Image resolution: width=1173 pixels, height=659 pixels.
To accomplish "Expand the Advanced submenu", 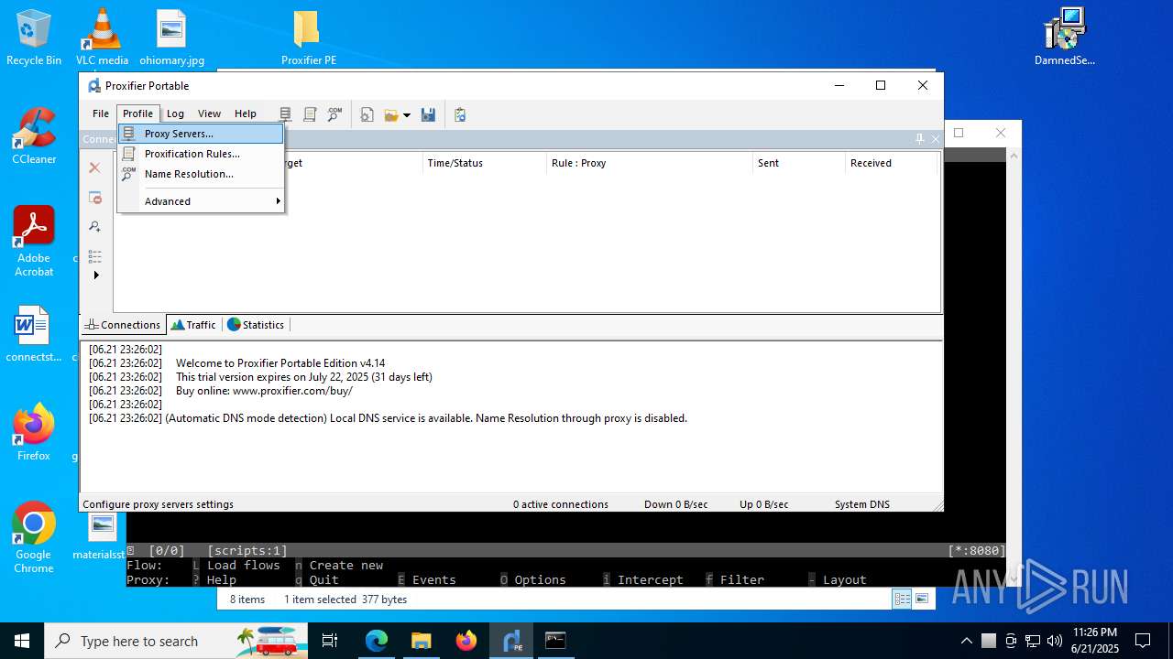I will pyautogui.click(x=201, y=201).
